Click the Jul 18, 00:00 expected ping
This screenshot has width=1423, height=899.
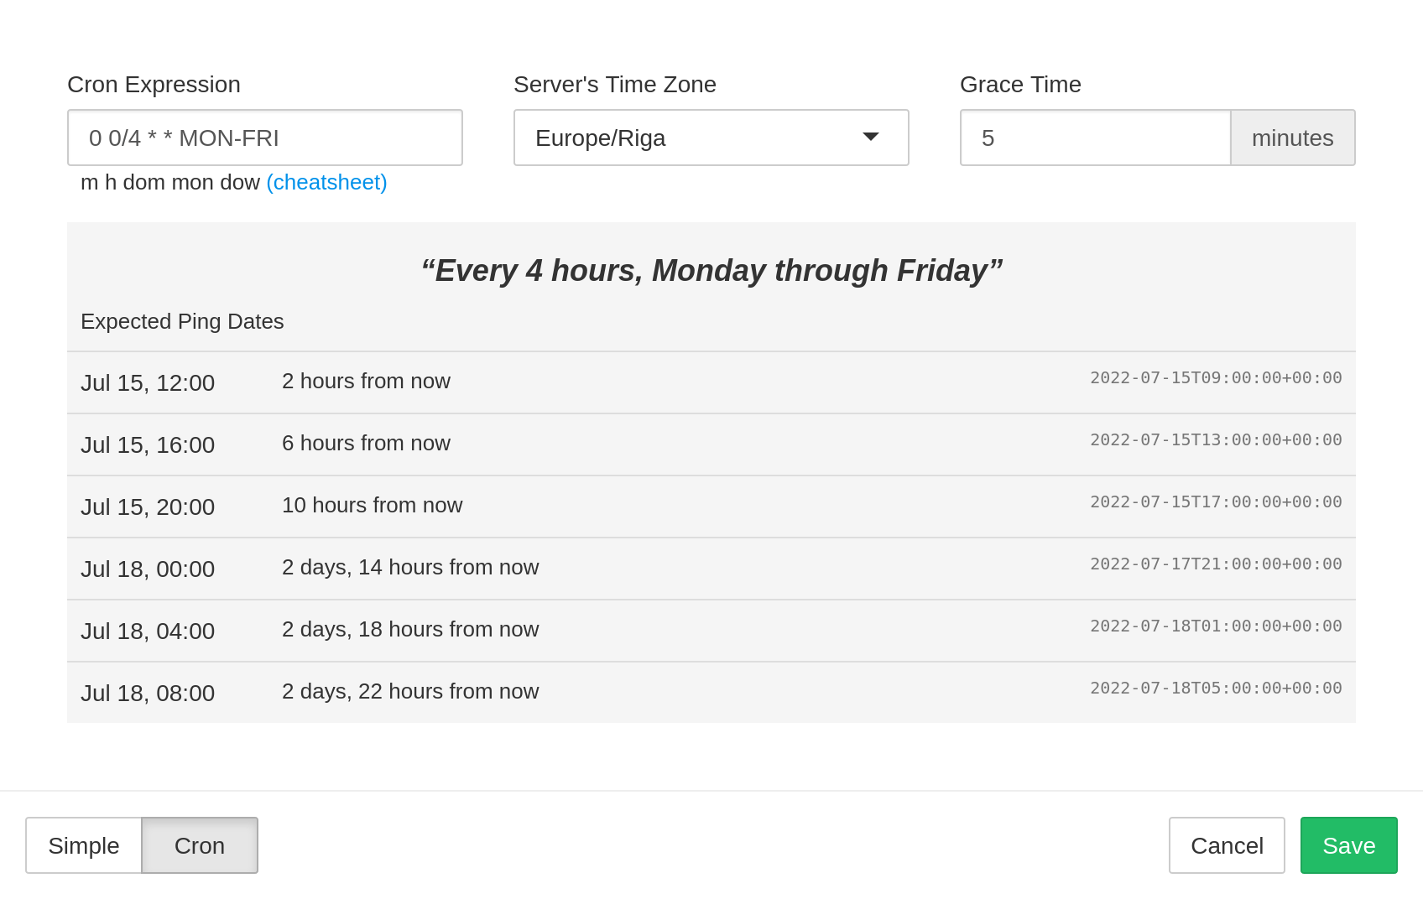pos(711,568)
